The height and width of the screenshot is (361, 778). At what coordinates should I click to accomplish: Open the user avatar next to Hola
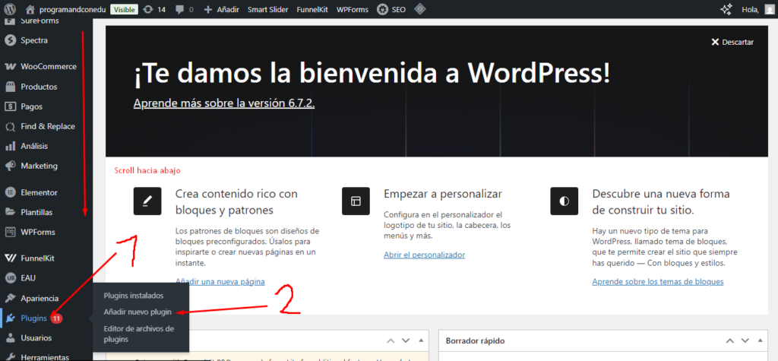pyautogui.click(x=769, y=9)
